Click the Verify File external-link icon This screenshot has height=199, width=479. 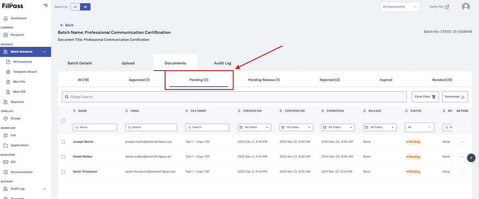(447, 7)
